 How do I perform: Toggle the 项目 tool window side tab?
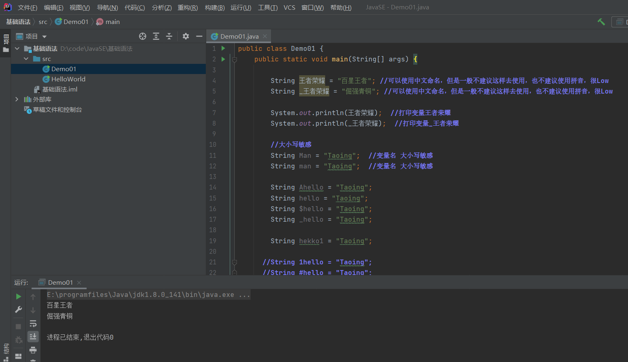pyautogui.click(x=6, y=43)
